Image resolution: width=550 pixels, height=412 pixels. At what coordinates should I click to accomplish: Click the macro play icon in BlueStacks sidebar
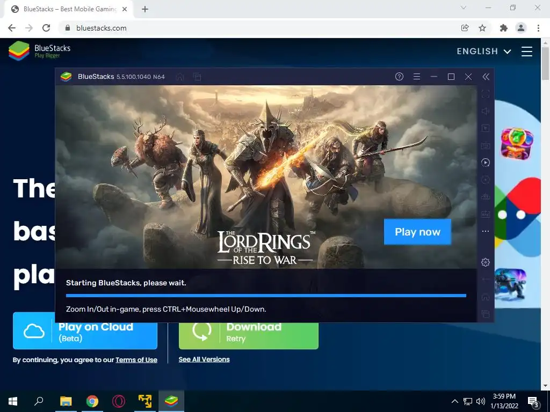point(486,163)
